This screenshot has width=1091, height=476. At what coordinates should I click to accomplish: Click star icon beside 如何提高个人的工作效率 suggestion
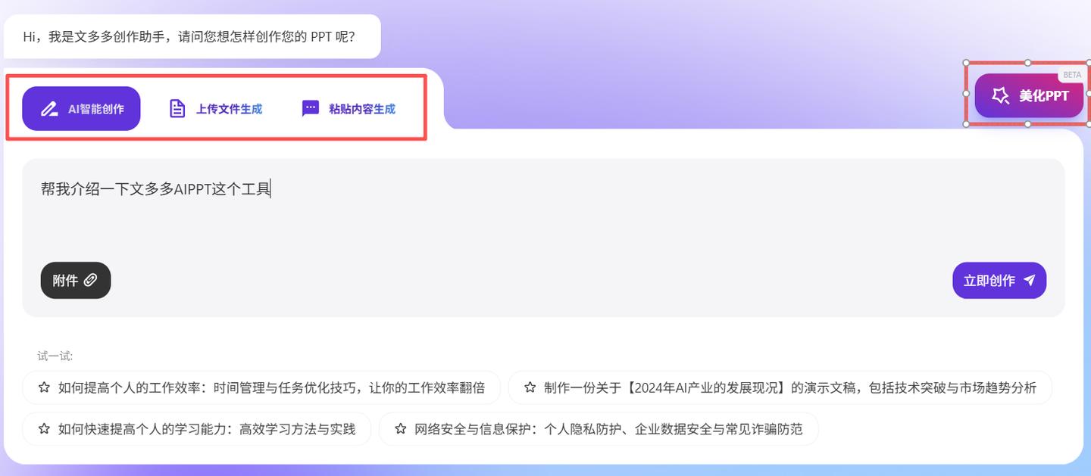(x=44, y=387)
